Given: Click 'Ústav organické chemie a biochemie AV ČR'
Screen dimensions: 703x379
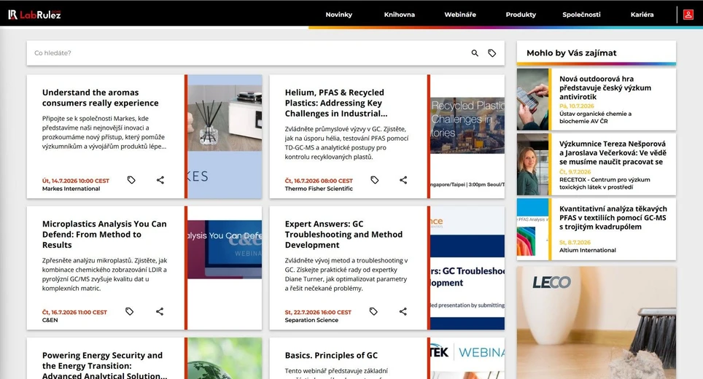Looking at the screenshot, I should pos(595,117).
